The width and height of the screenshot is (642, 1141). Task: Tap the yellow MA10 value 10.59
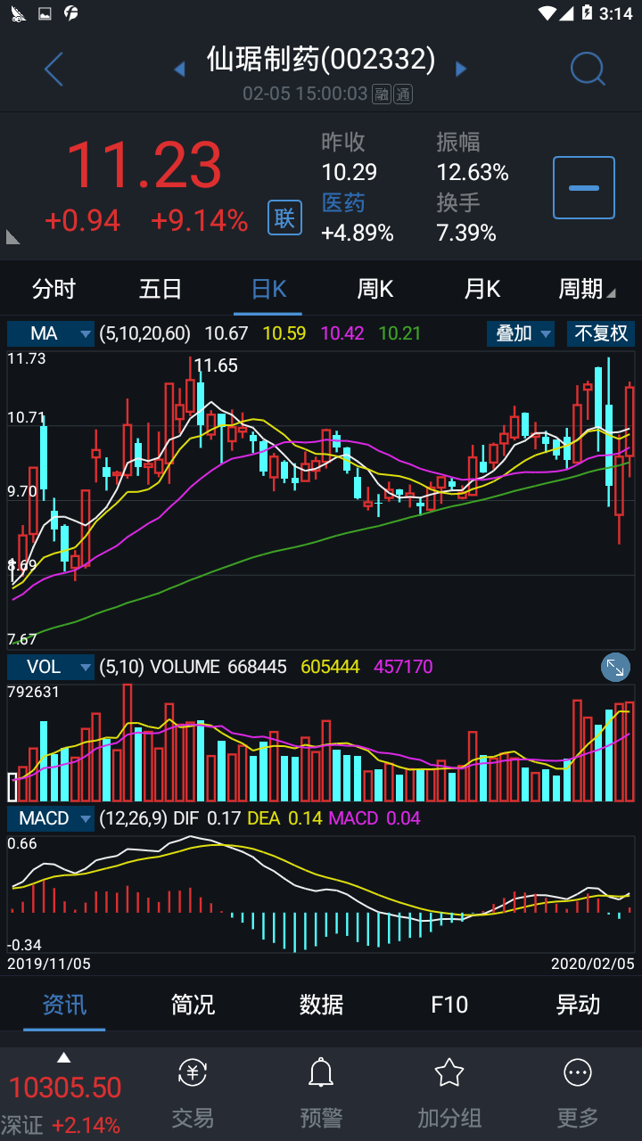pyautogui.click(x=284, y=333)
